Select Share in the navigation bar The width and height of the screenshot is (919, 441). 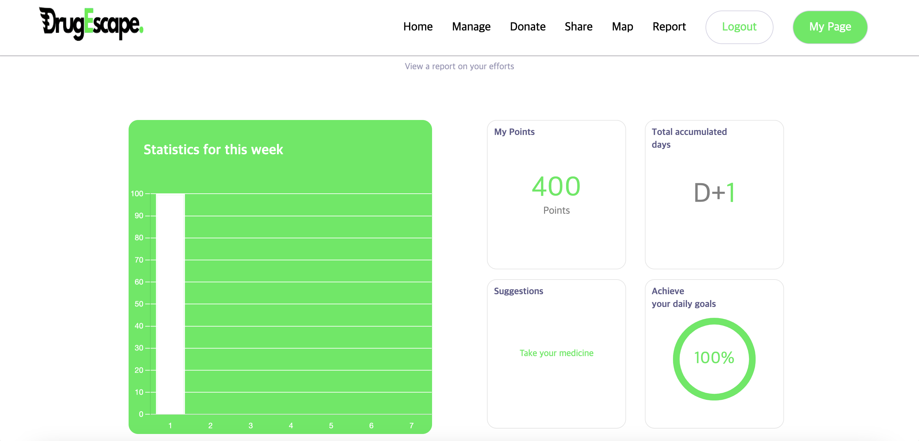click(578, 27)
